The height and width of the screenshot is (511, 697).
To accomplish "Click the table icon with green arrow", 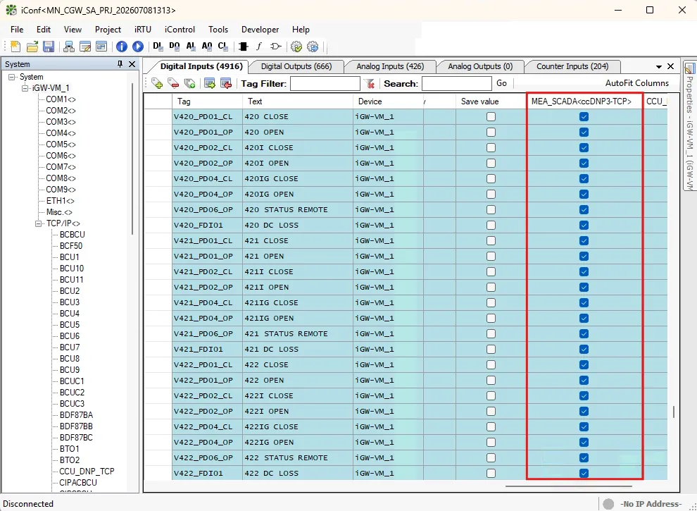I will (210, 83).
